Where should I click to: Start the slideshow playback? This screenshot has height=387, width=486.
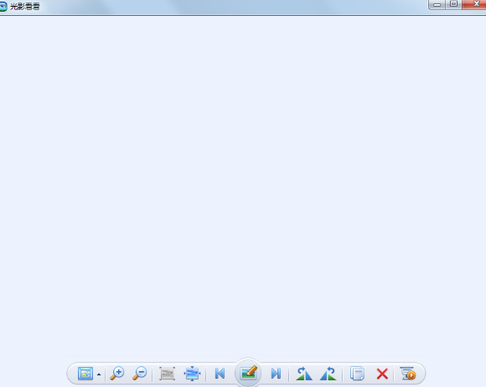[408, 374]
